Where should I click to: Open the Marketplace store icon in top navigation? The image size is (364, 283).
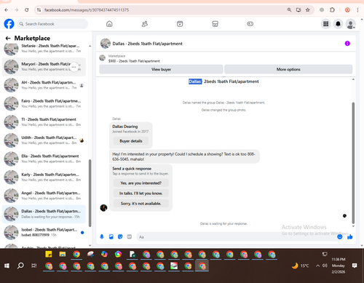215,24
